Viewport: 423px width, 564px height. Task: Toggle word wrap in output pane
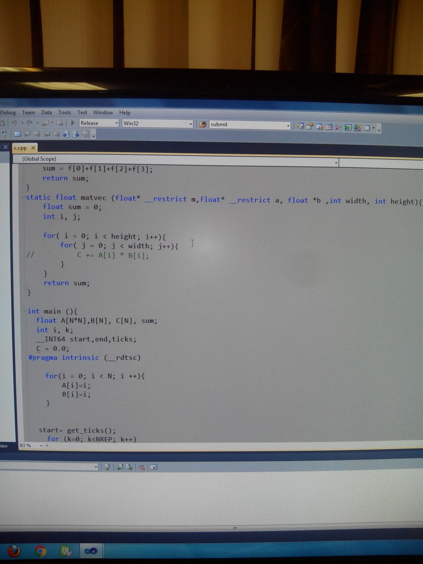[x=154, y=467]
